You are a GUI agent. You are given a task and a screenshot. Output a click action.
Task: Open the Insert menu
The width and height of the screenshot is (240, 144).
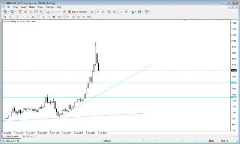tap(23, 7)
